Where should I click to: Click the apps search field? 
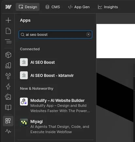55,35
